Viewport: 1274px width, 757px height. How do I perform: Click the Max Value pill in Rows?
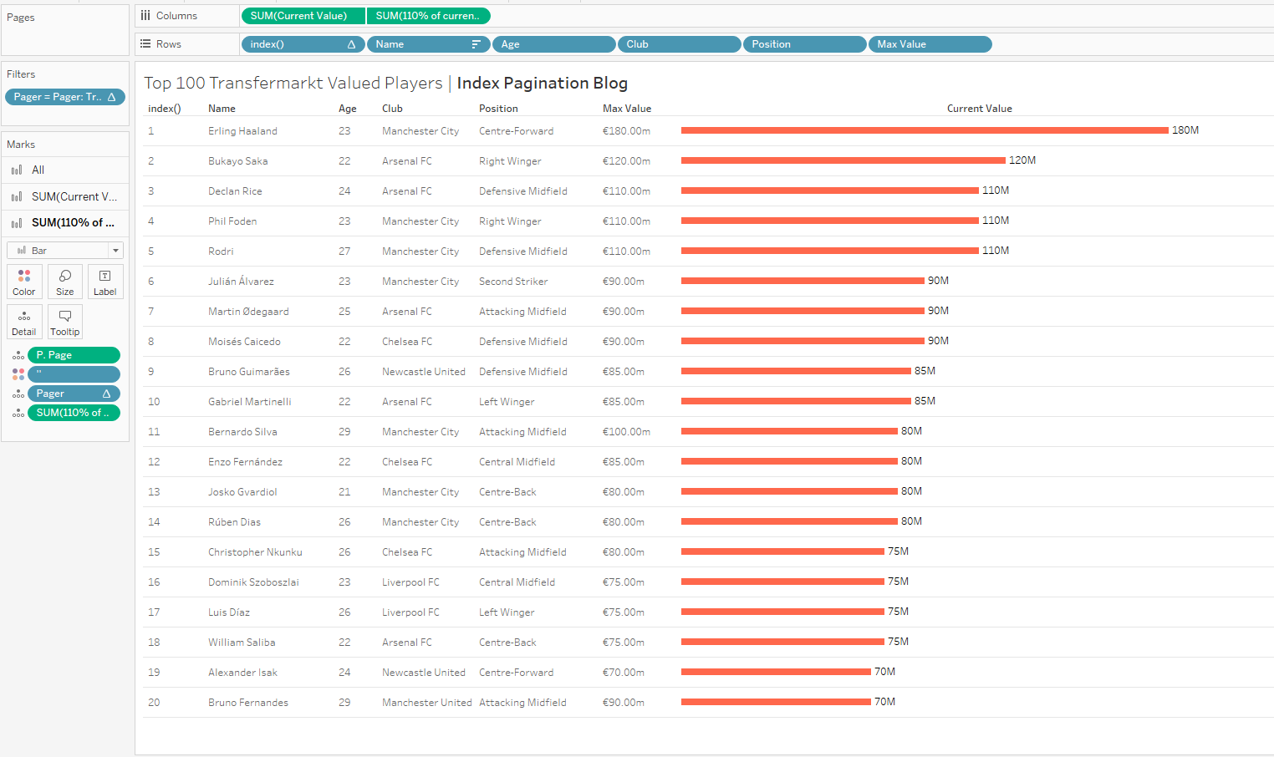click(x=929, y=44)
